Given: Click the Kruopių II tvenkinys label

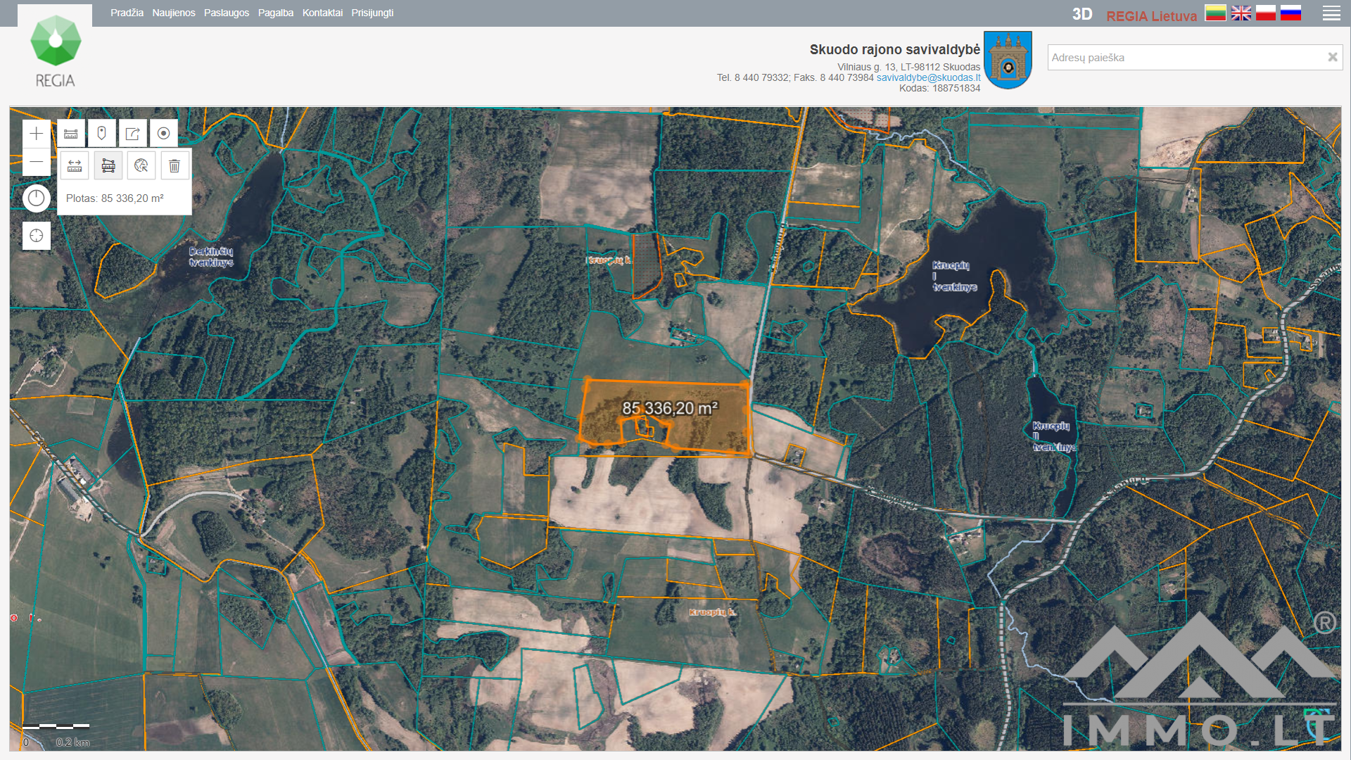Looking at the screenshot, I should [x=1053, y=436].
